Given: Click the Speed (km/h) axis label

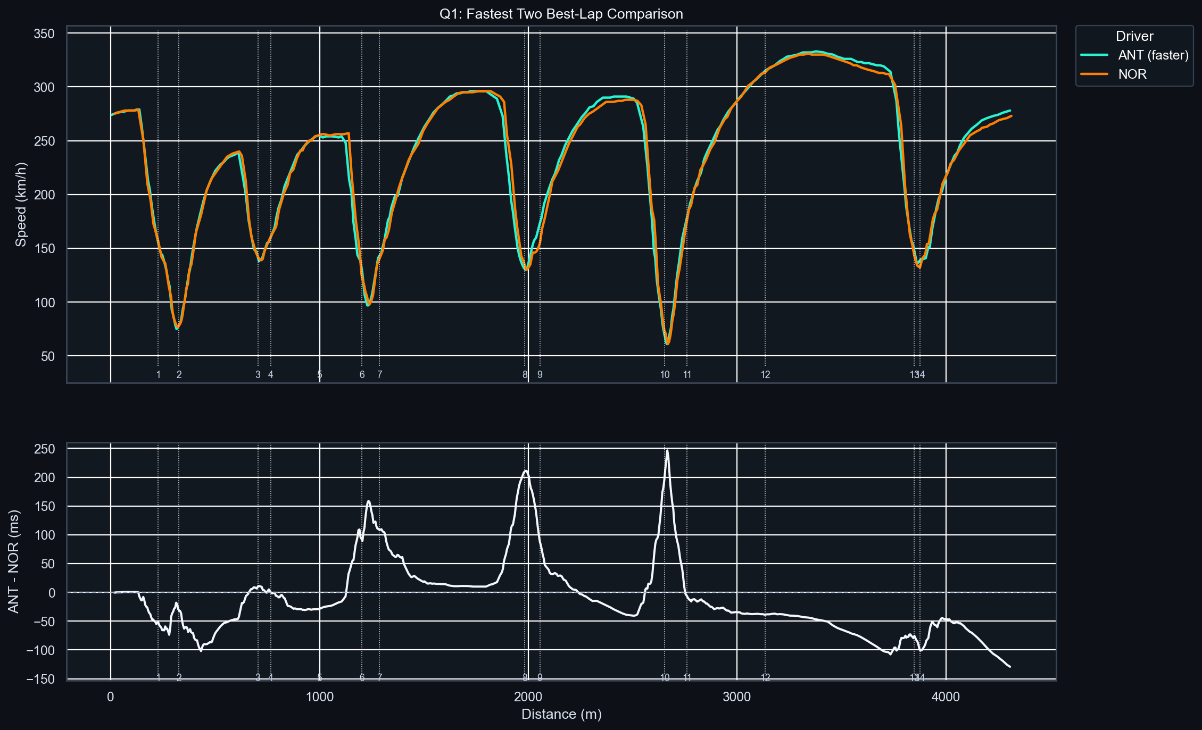Looking at the screenshot, I should (21, 204).
